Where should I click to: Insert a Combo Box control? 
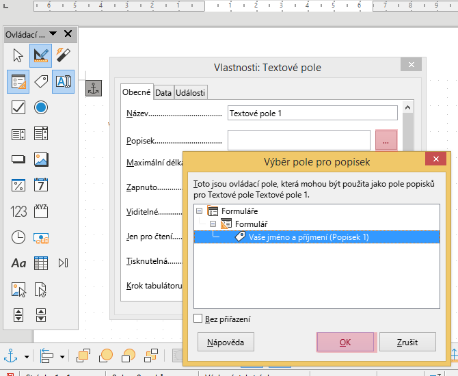40,133
